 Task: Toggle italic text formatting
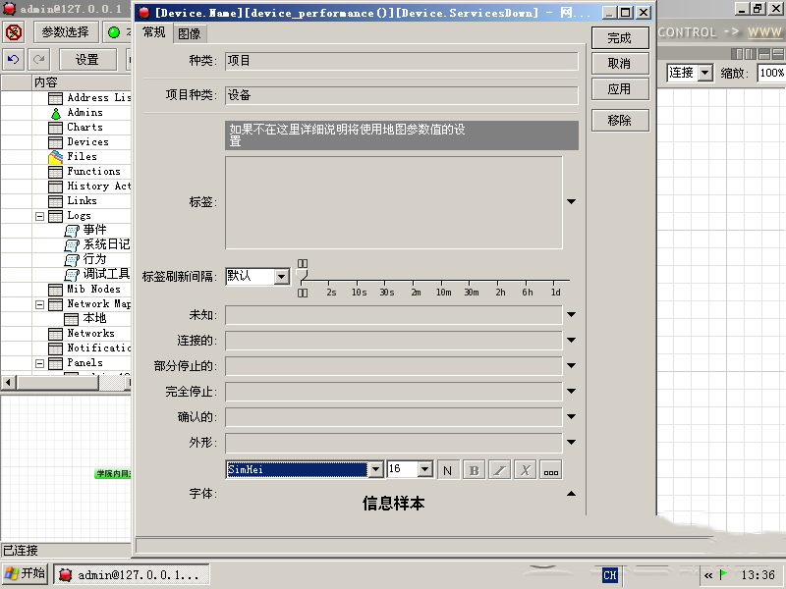point(497,469)
